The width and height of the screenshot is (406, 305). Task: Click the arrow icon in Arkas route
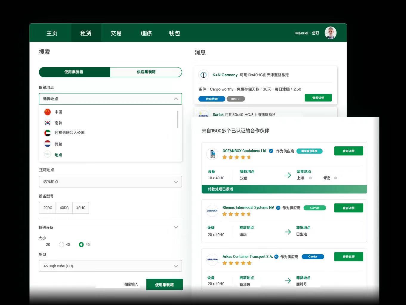point(288,281)
